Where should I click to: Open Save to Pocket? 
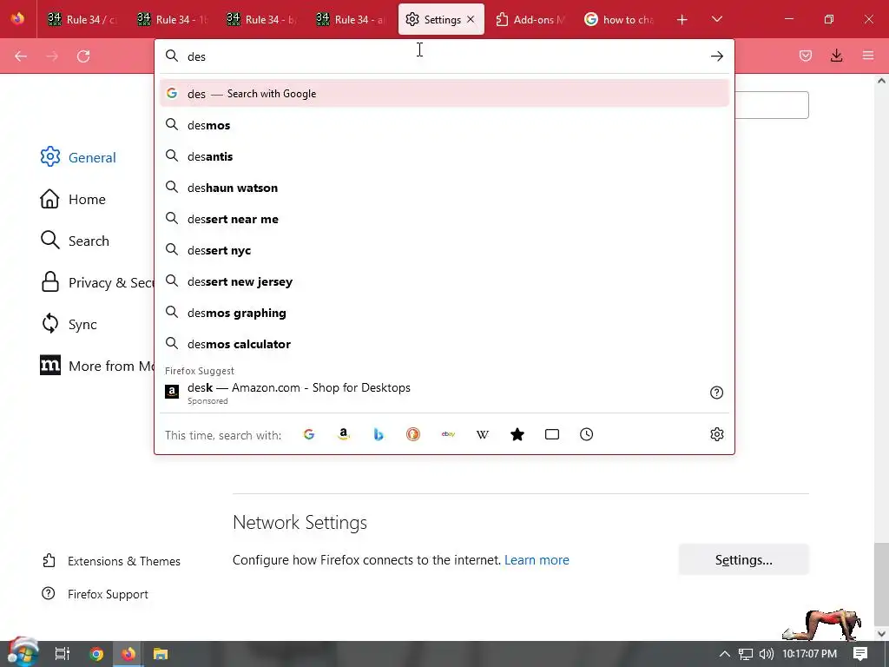[805, 56]
